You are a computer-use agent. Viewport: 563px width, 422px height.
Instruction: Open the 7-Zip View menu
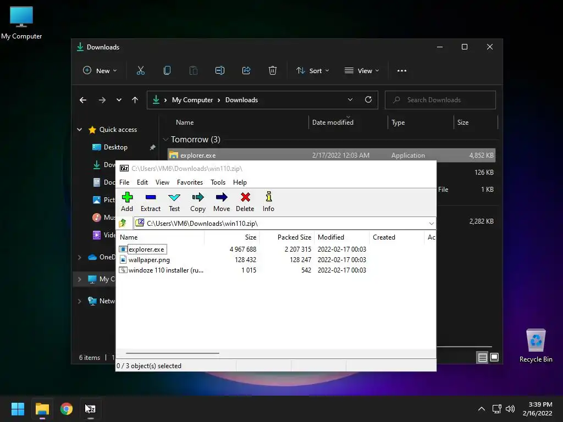pyautogui.click(x=162, y=182)
